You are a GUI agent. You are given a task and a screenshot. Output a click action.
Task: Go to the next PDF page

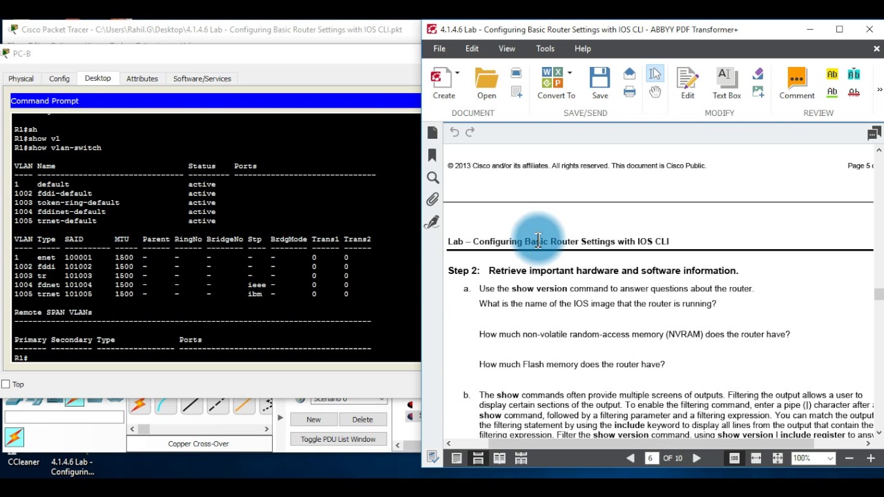696,458
